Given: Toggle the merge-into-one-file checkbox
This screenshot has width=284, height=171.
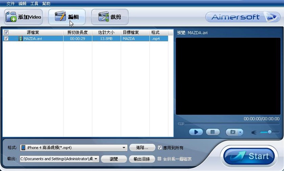Looking at the screenshot, I should [x=160, y=159].
